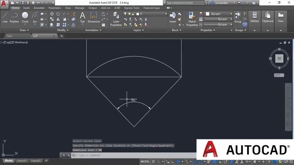
Task: Toggle Ortho mode in the status bar
Action: 173,162
